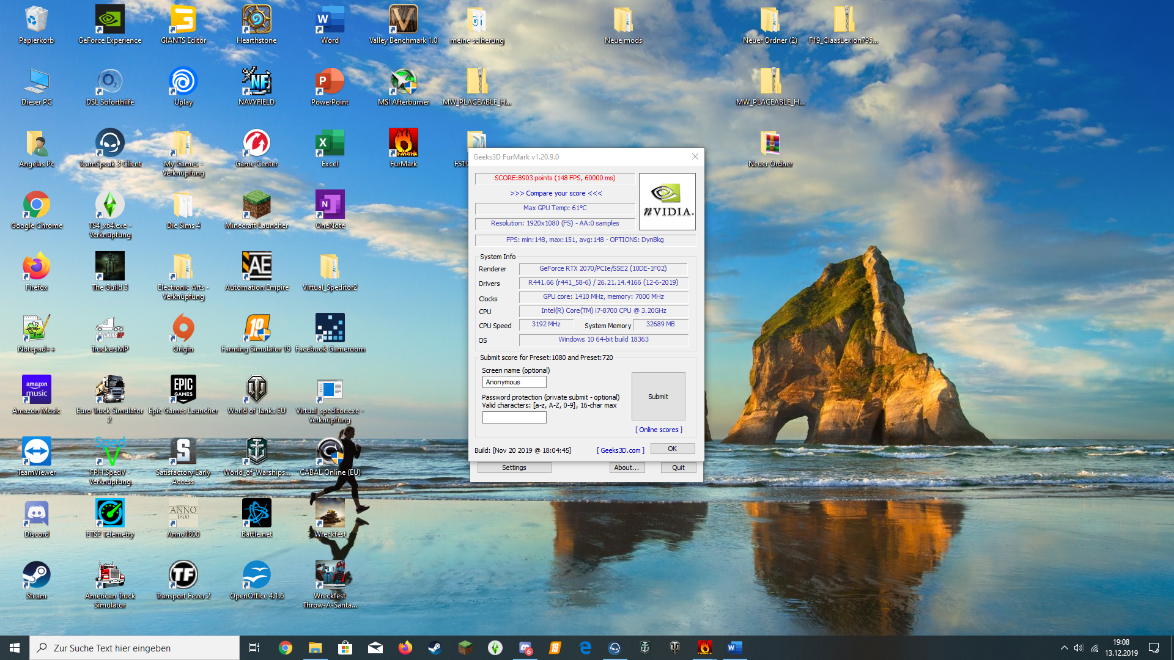The height and width of the screenshot is (660, 1174).
Task: Click the Facebook Gameroom desktop icon
Action: [x=330, y=334]
